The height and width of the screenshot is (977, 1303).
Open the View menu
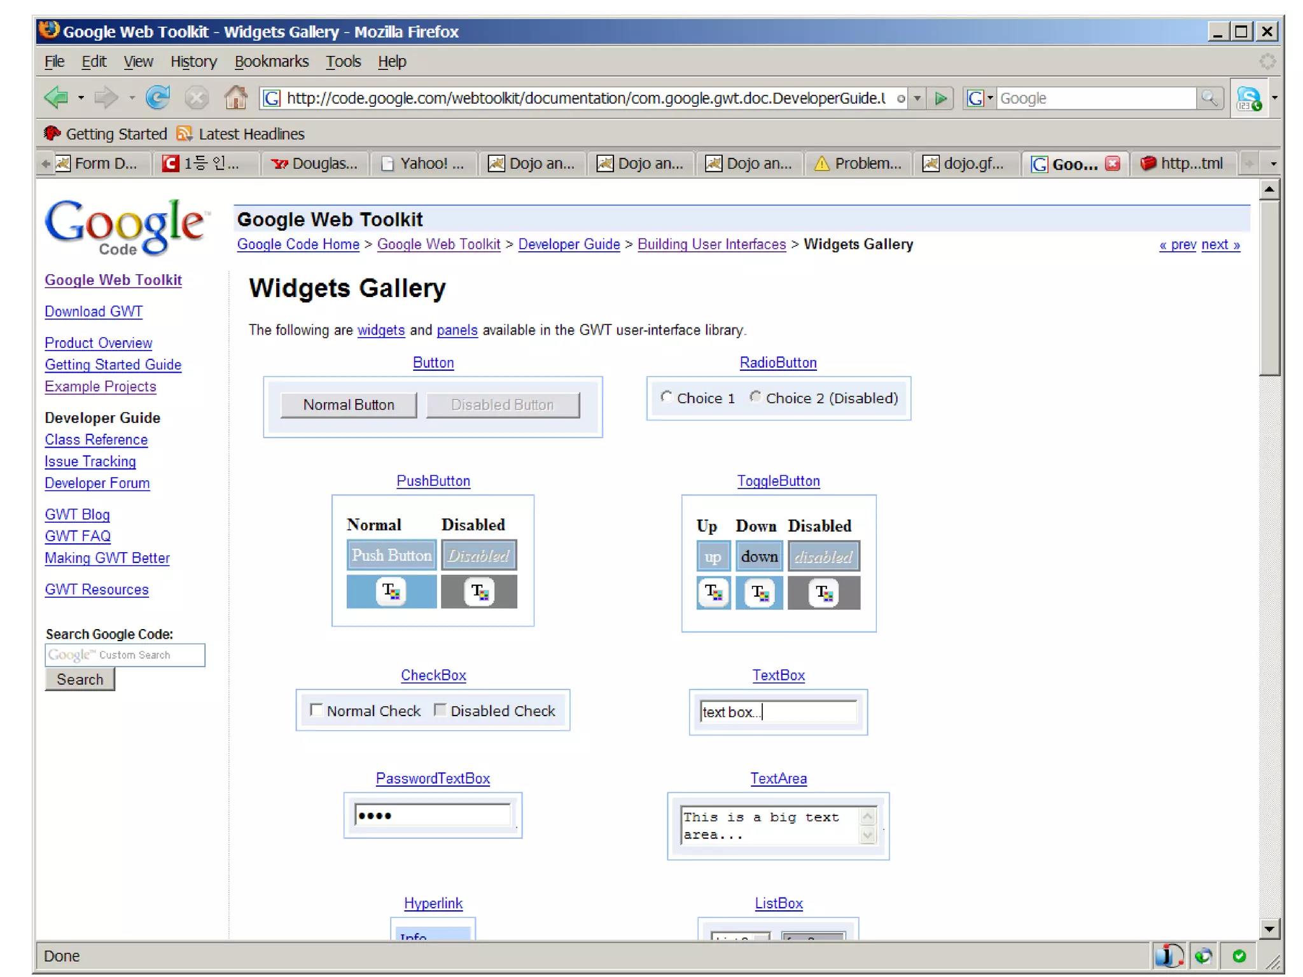138,62
